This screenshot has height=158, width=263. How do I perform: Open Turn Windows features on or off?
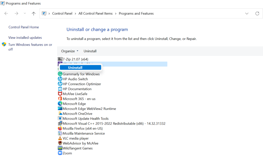pos(30,47)
